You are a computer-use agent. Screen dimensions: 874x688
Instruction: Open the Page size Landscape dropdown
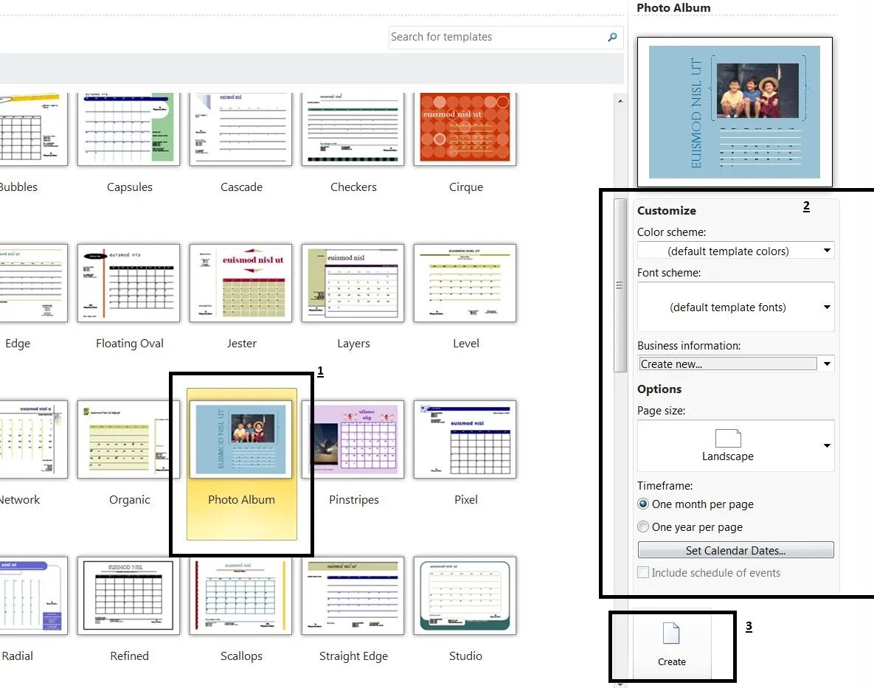[736, 445]
